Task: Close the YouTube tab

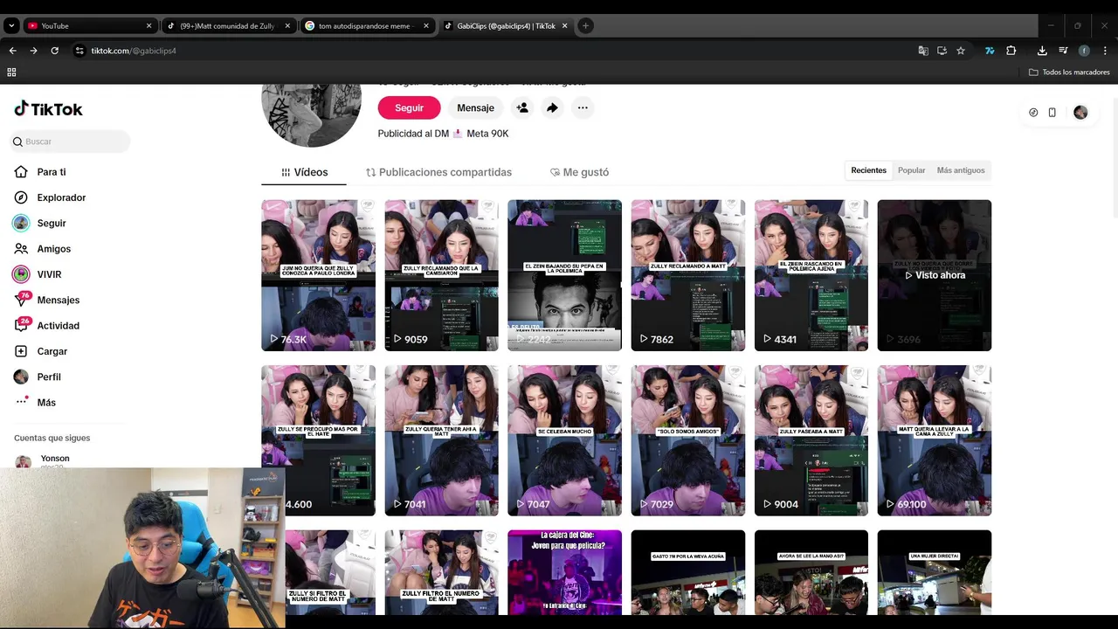Action: 149,26
